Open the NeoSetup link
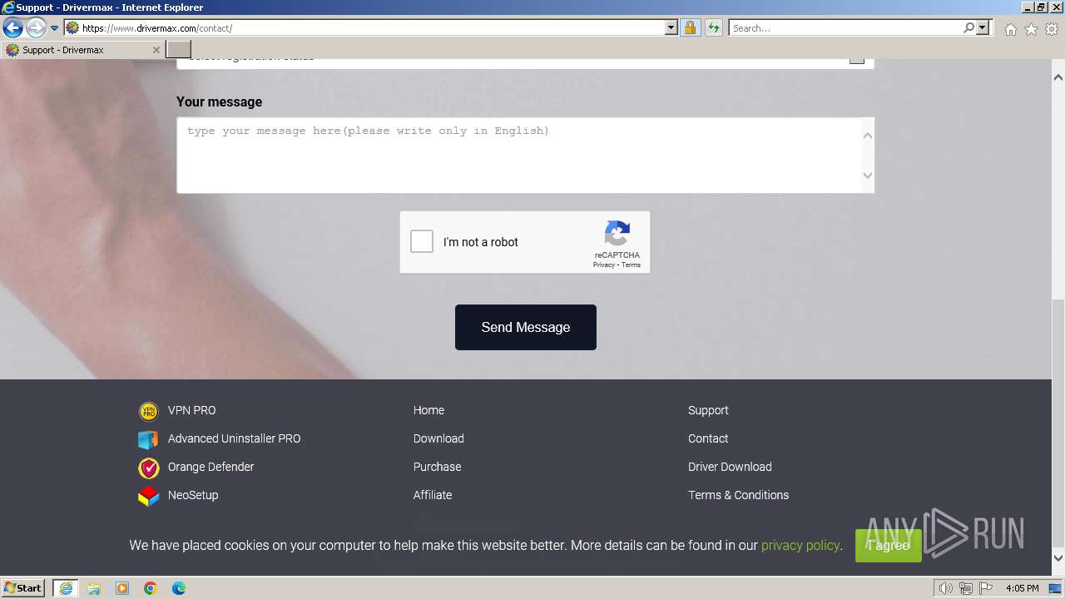This screenshot has width=1065, height=599. coord(193,495)
